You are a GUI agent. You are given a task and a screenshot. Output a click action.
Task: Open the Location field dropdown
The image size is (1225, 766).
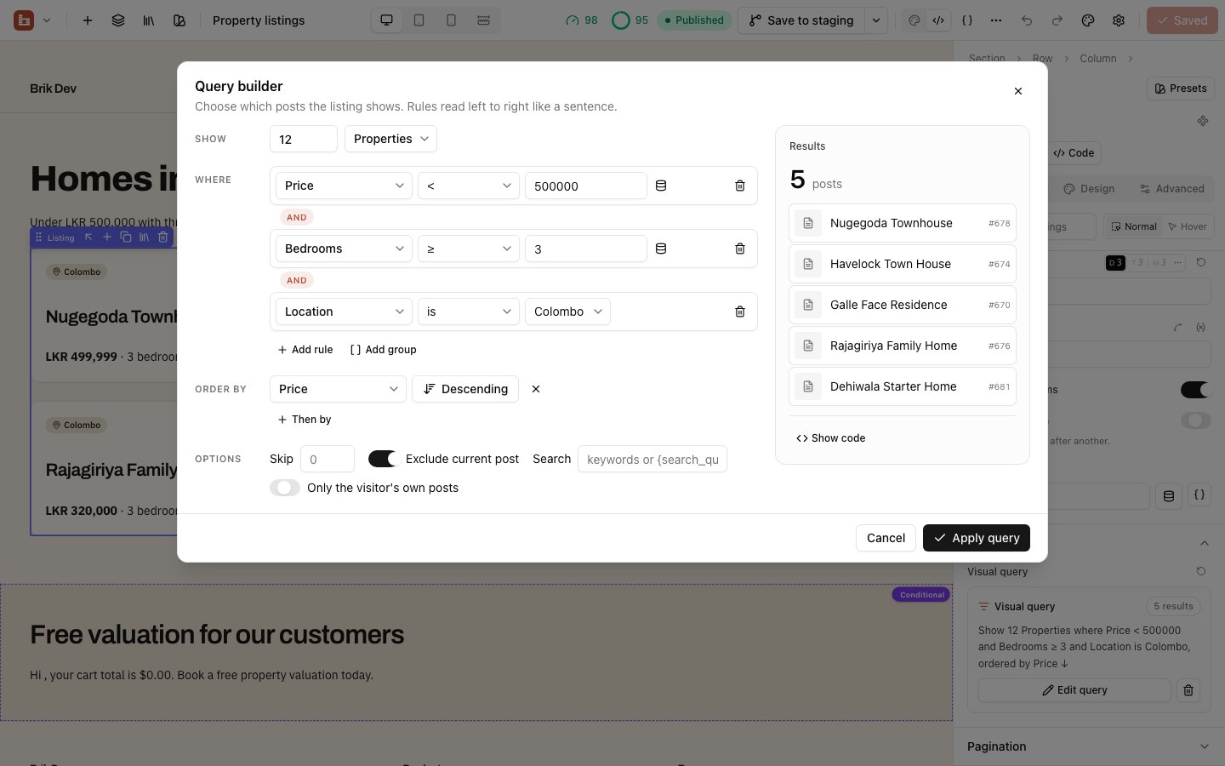click(344, 312)
